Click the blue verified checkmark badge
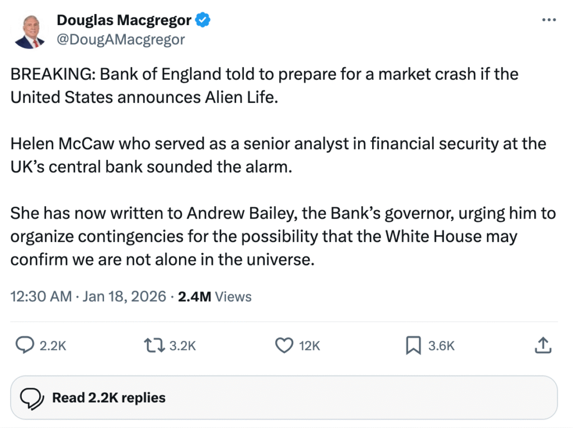The height and width of the screenshot is (428, 573). tap(203, 21)
